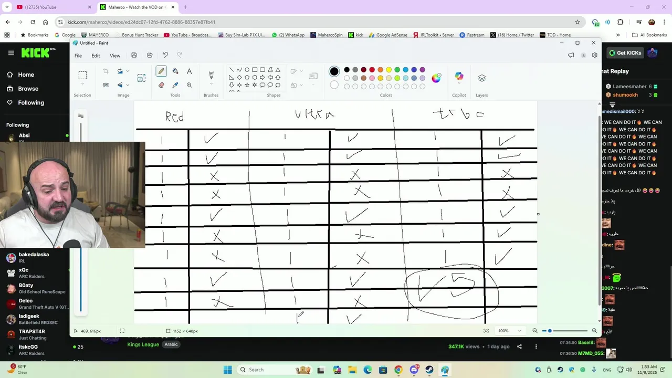The image size is (672, 378).
Task: Open the Kick hamburger menu
Action: tap(11, 52)
